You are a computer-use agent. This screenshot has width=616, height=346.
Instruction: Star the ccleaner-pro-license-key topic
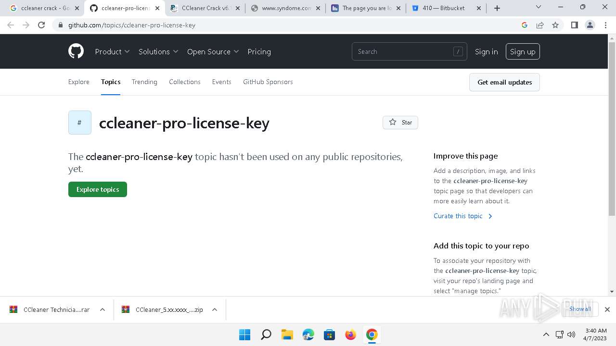400,123
